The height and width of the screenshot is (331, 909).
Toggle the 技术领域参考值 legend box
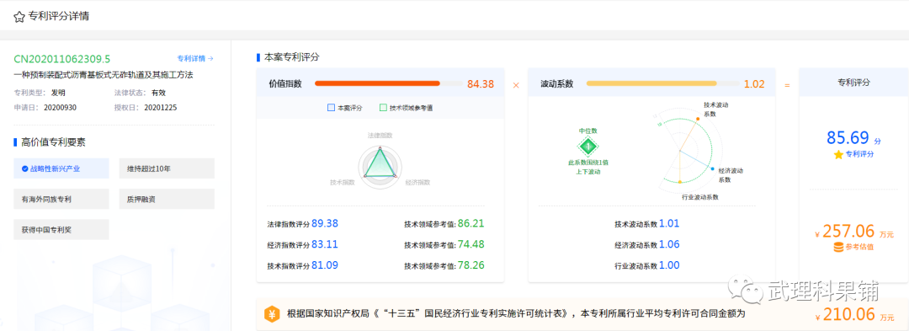click(383, 108)
